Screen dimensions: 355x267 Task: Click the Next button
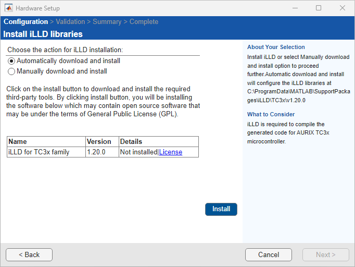(325, 255)
